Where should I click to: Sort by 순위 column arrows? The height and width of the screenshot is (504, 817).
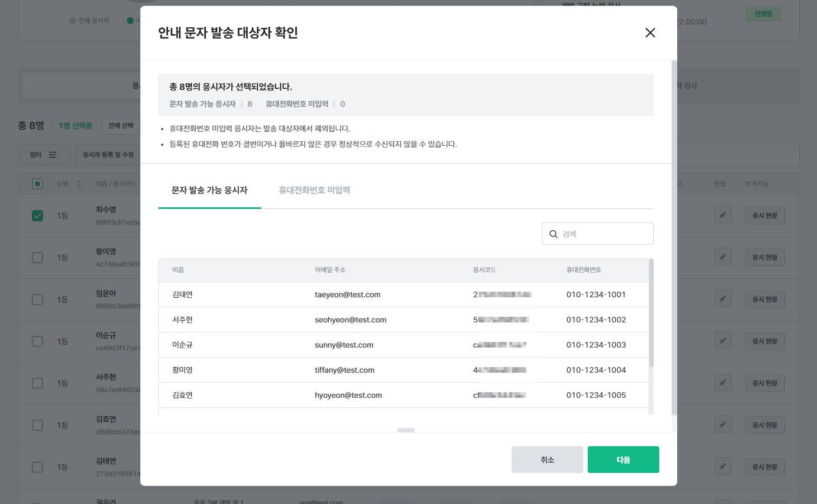(79, 184)
